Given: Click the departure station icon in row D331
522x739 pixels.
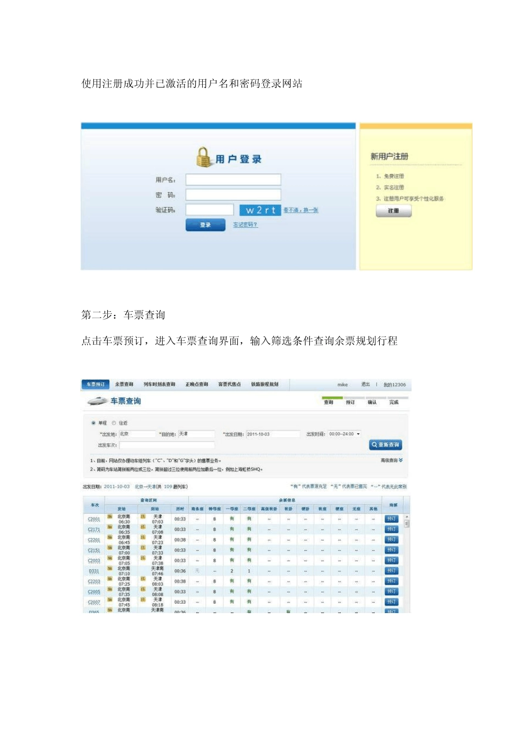Looking at the screenshot, I should point(109,569).
